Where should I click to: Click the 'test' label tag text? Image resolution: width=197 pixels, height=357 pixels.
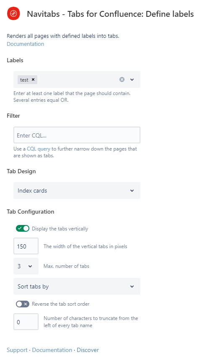click(x=24, y=80)
